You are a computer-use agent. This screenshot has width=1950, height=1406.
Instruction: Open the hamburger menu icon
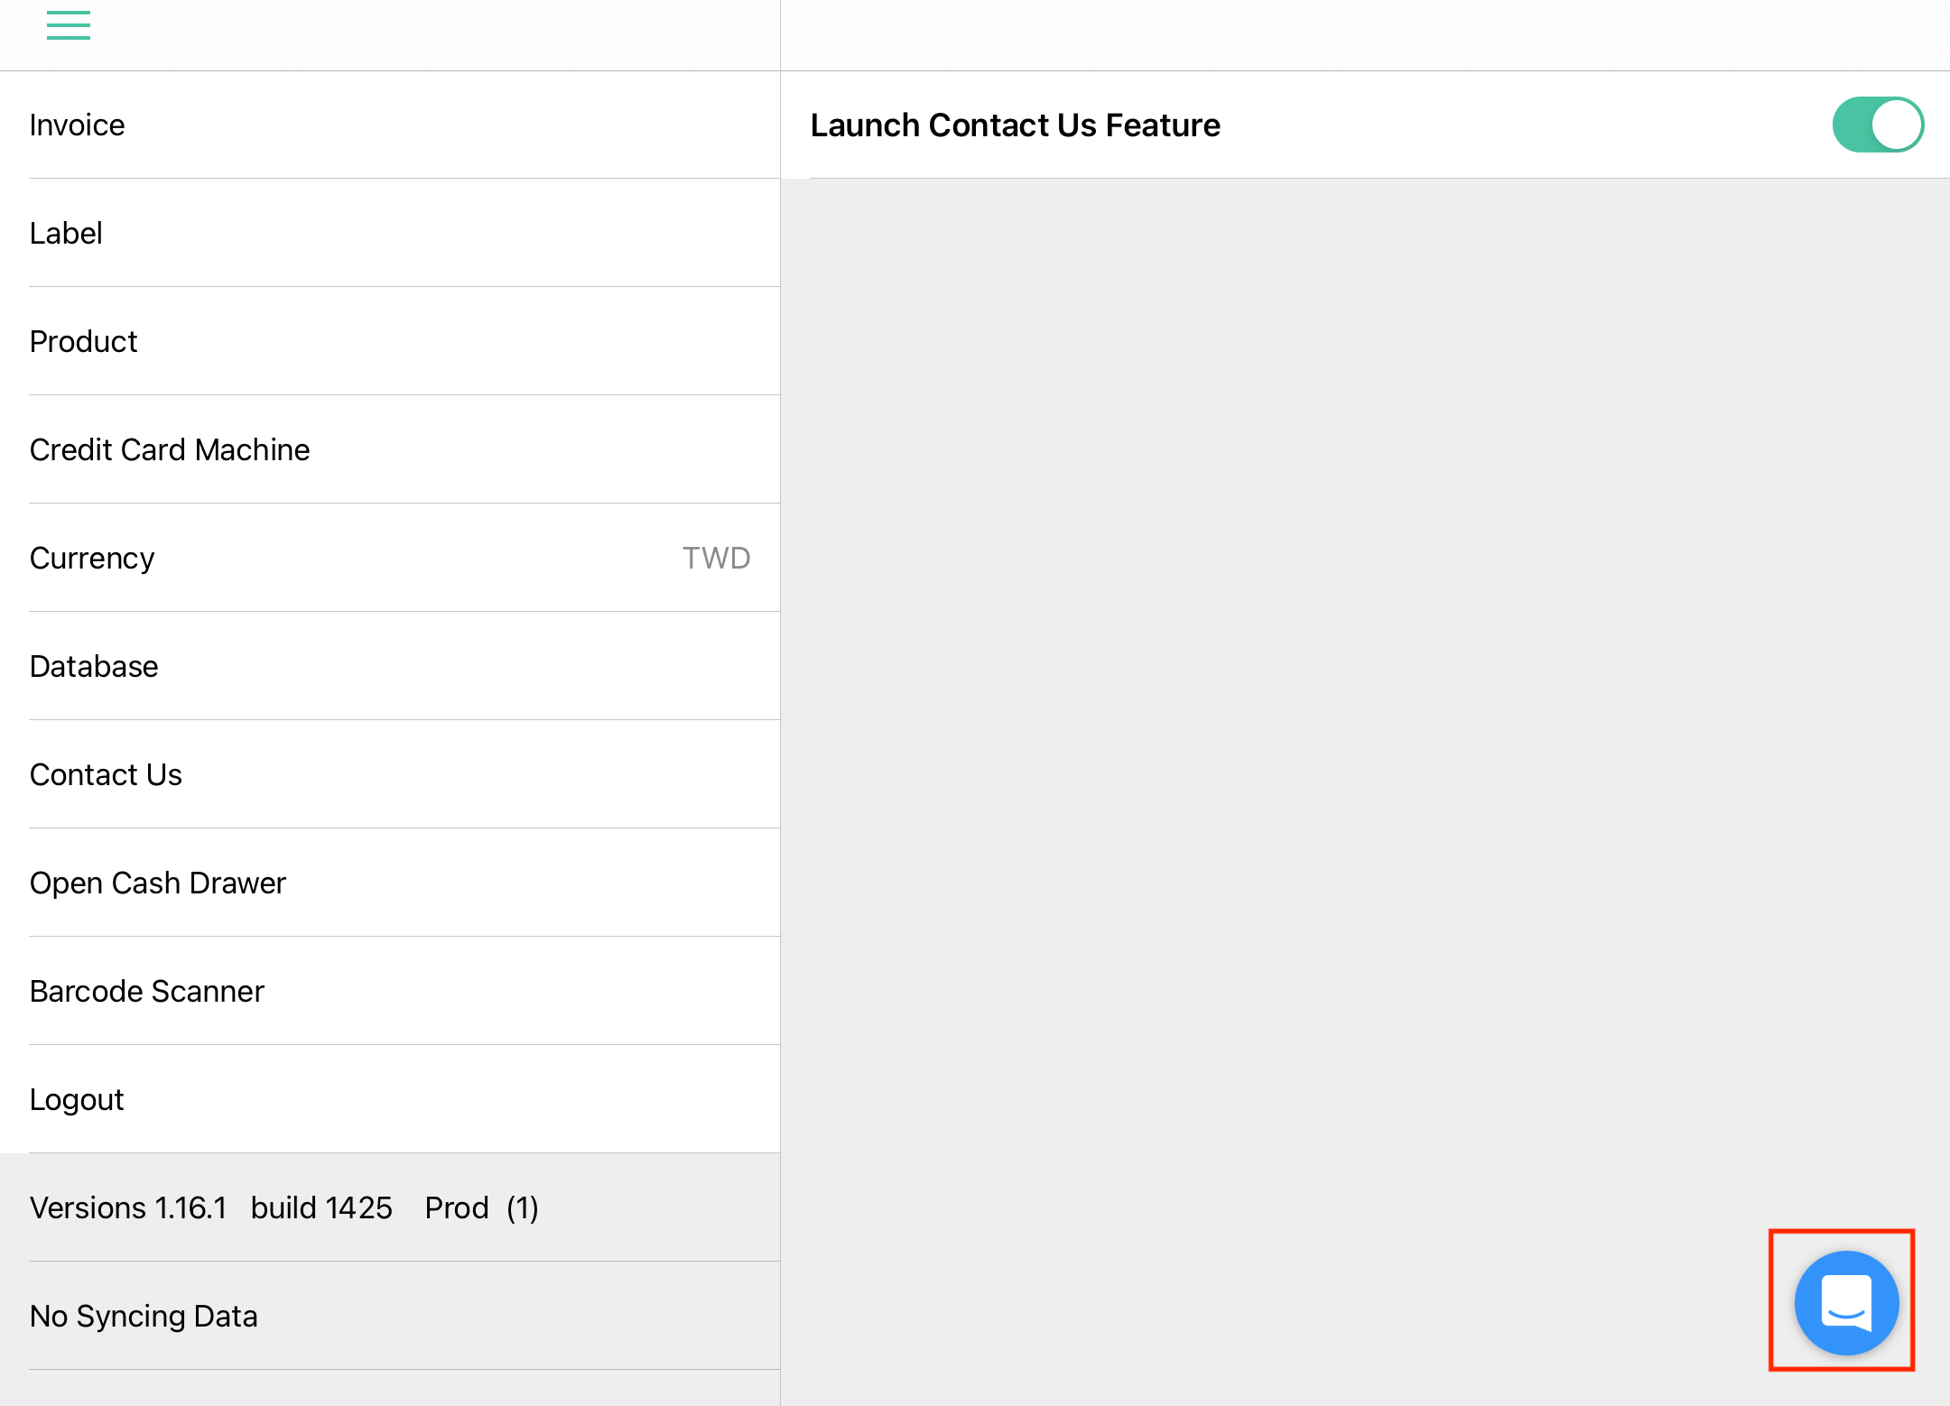[x=69, y=25]
